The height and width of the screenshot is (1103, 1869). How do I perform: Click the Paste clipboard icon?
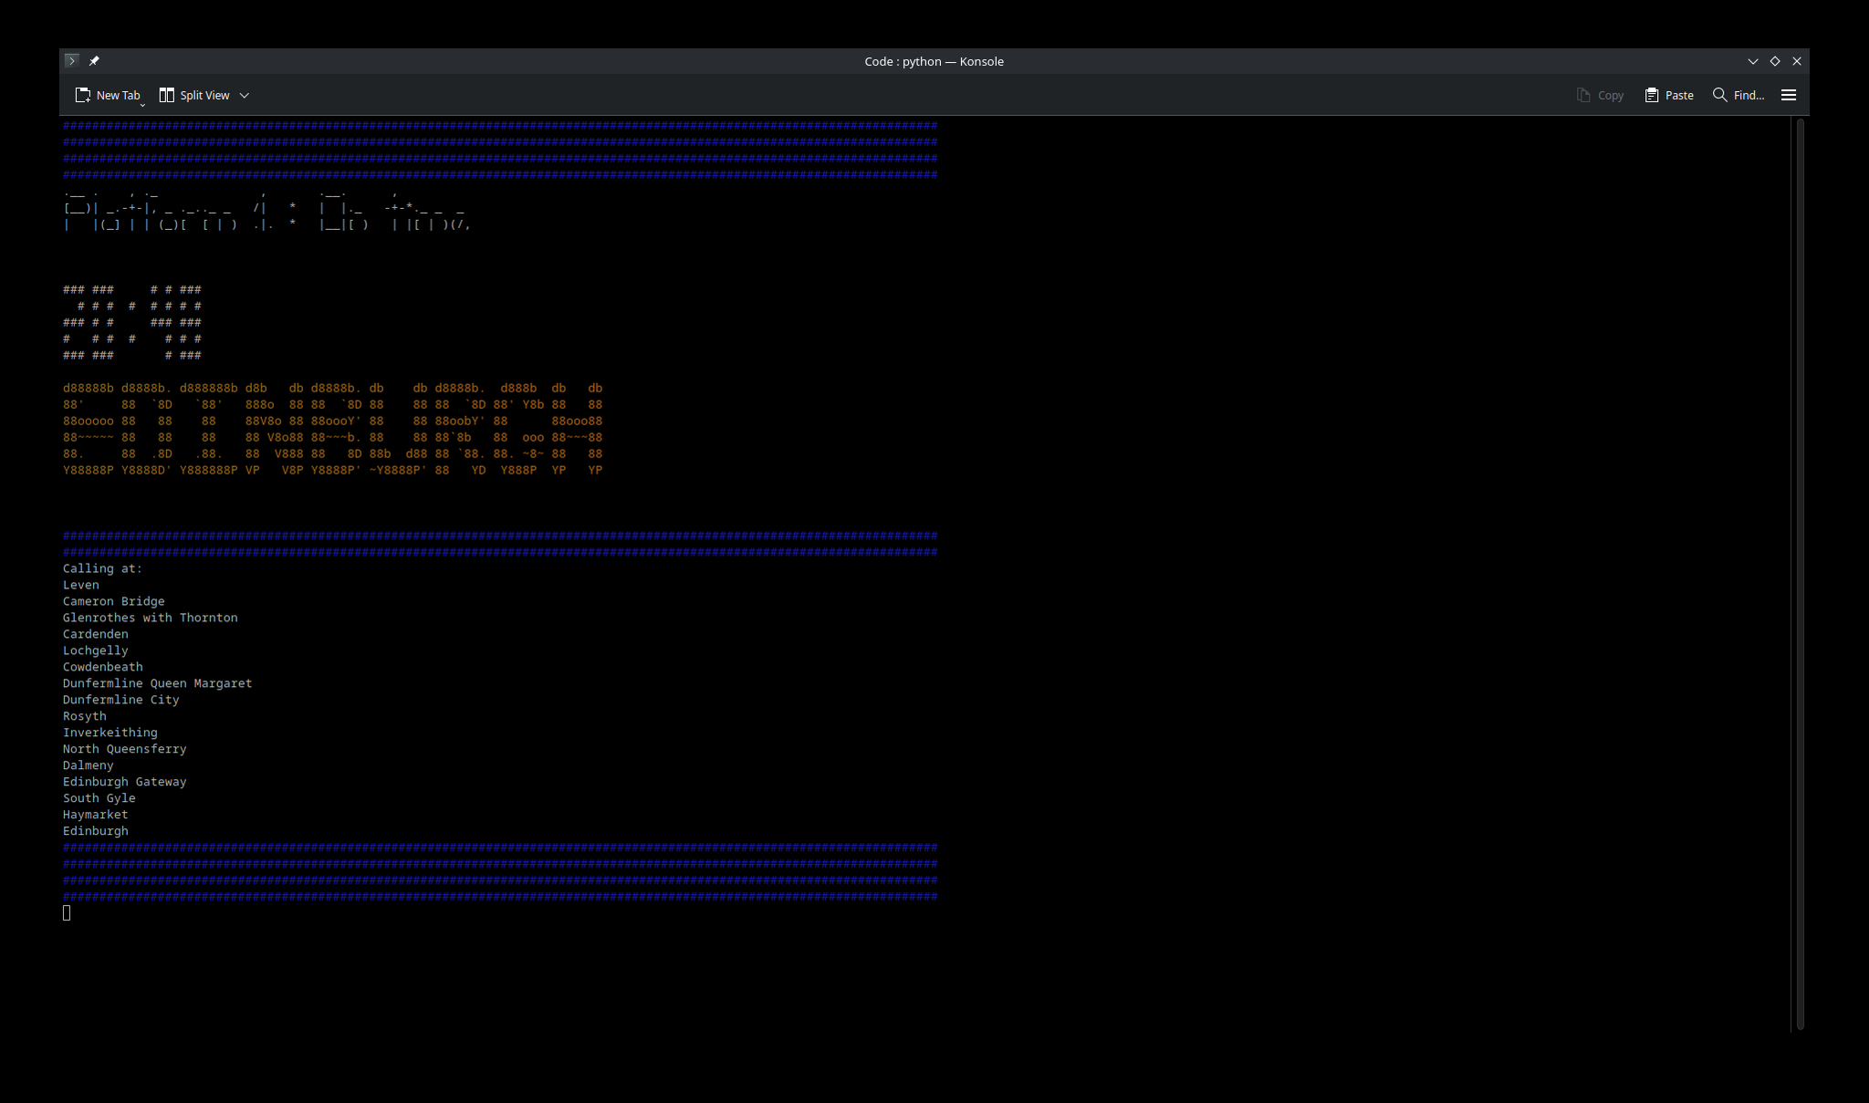(x=1652, y=95)
